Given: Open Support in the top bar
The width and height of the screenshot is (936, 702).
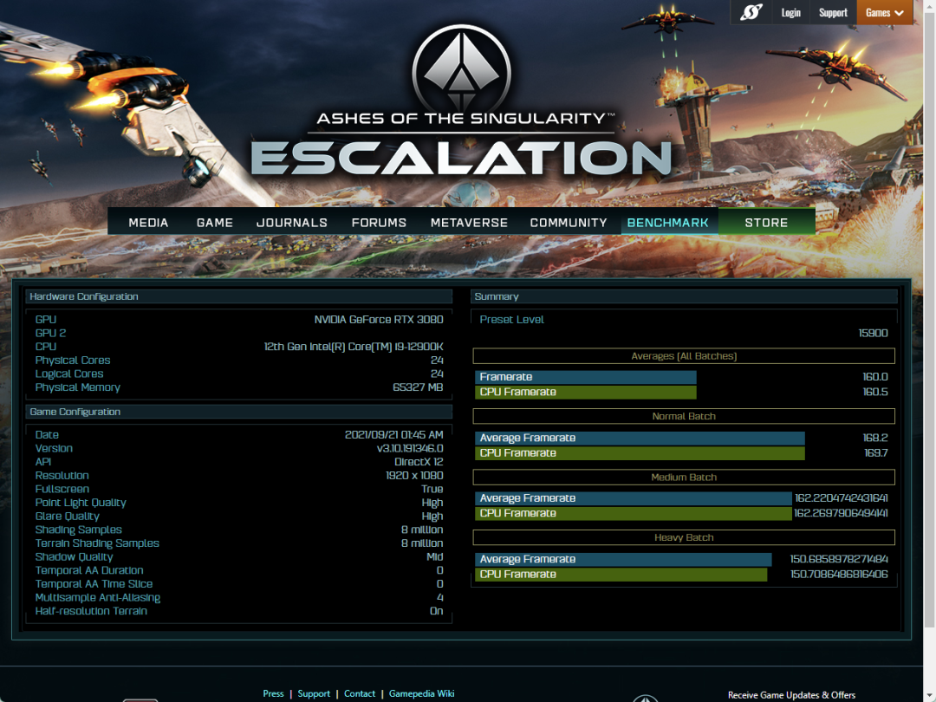Looking at the screenshot, I should (x=833, y=12).
